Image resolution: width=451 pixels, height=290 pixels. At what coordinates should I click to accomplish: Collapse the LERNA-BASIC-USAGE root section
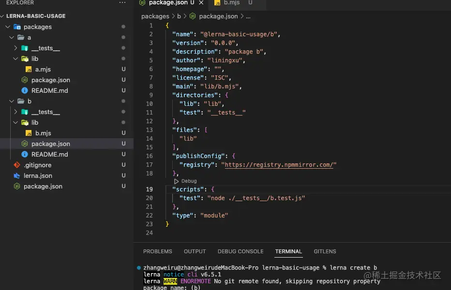(2, 16)
